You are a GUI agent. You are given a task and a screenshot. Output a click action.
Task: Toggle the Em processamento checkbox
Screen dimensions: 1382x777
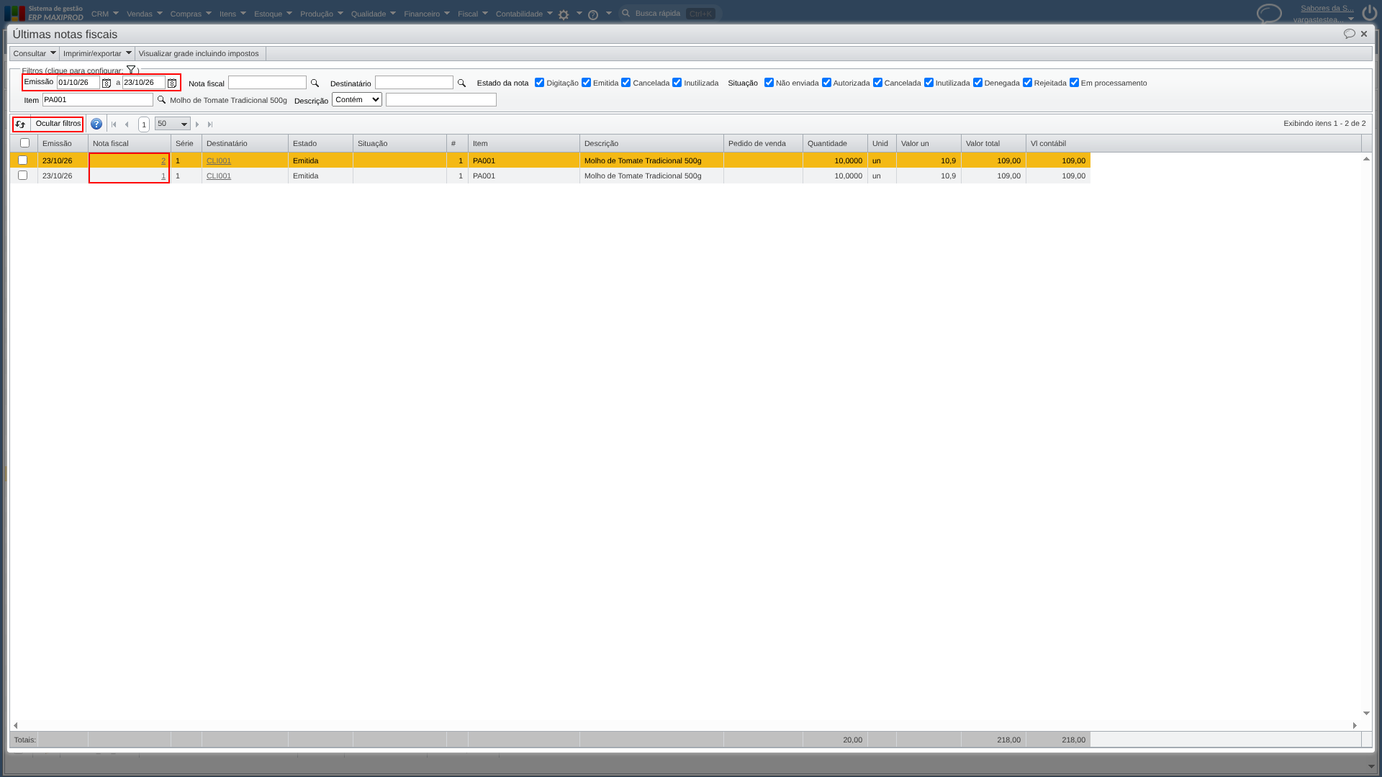pyautogui.click(x=1074, y=83)
